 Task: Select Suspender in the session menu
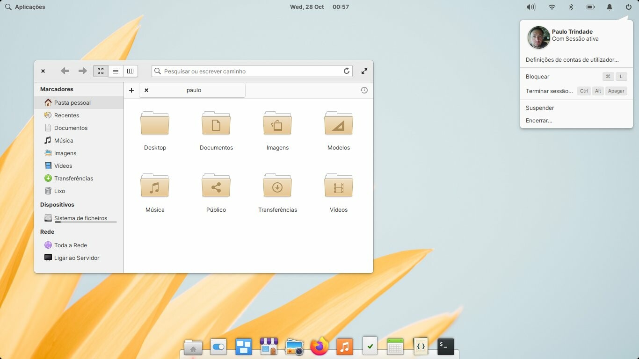point(540,108)
